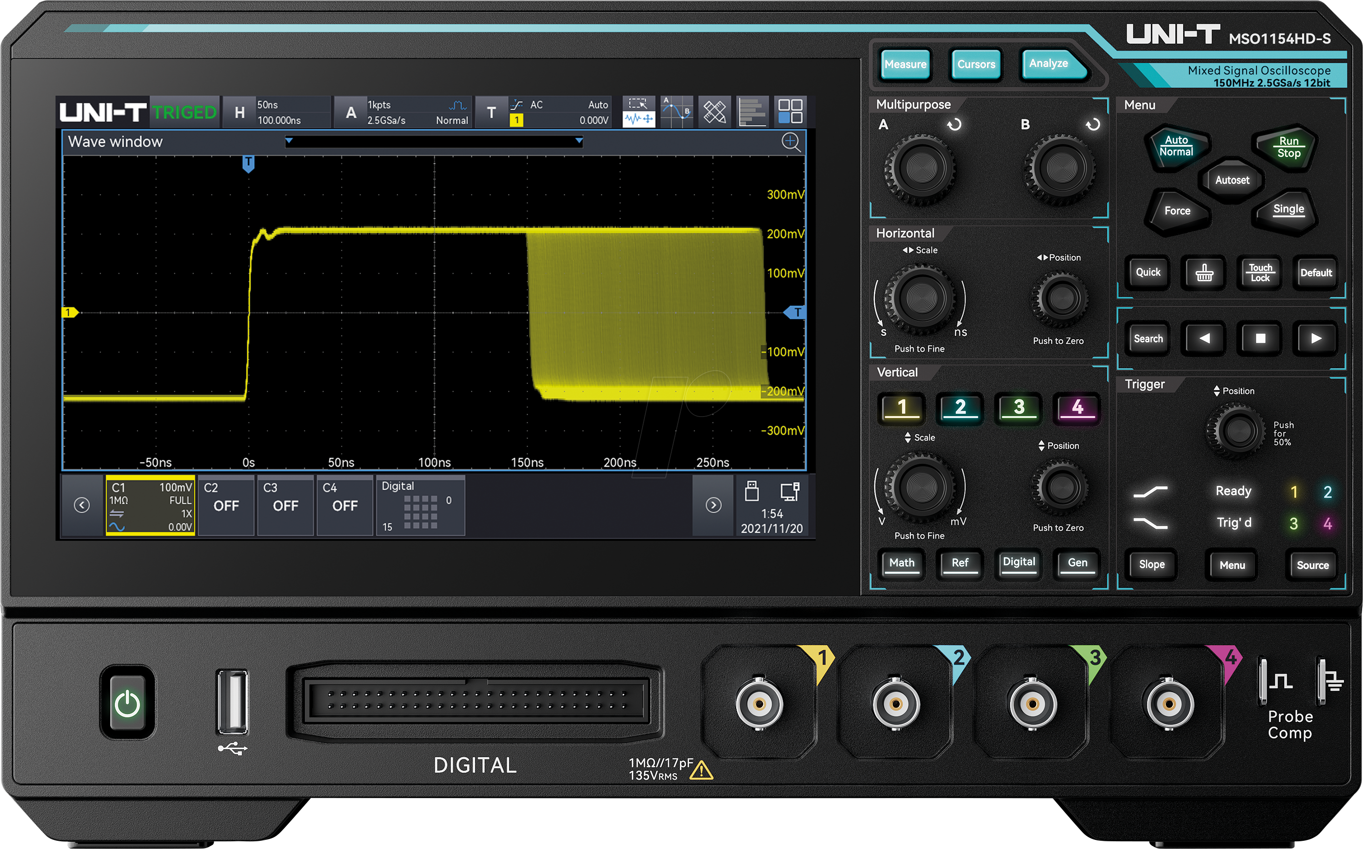Open the XY display mode icon
The height and width of the screenshot is (849, 1363).
[676, 112]
